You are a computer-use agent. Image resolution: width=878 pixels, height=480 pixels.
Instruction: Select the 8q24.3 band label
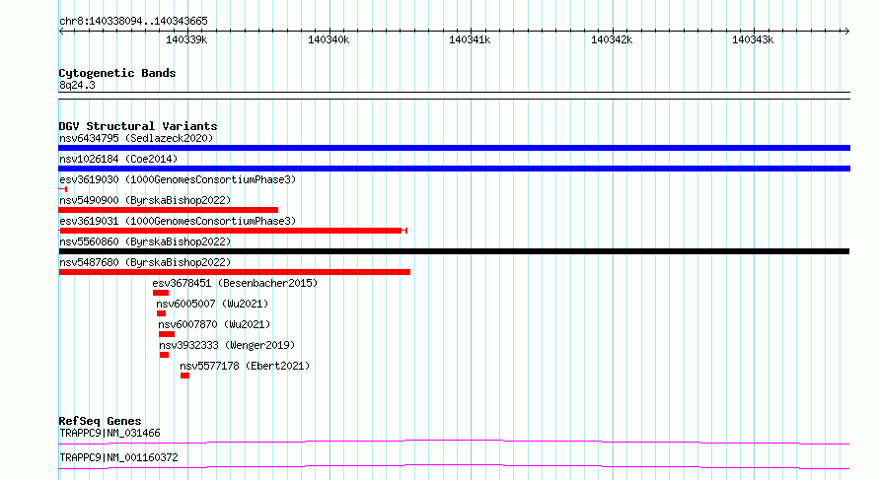[x=77, y=86]
